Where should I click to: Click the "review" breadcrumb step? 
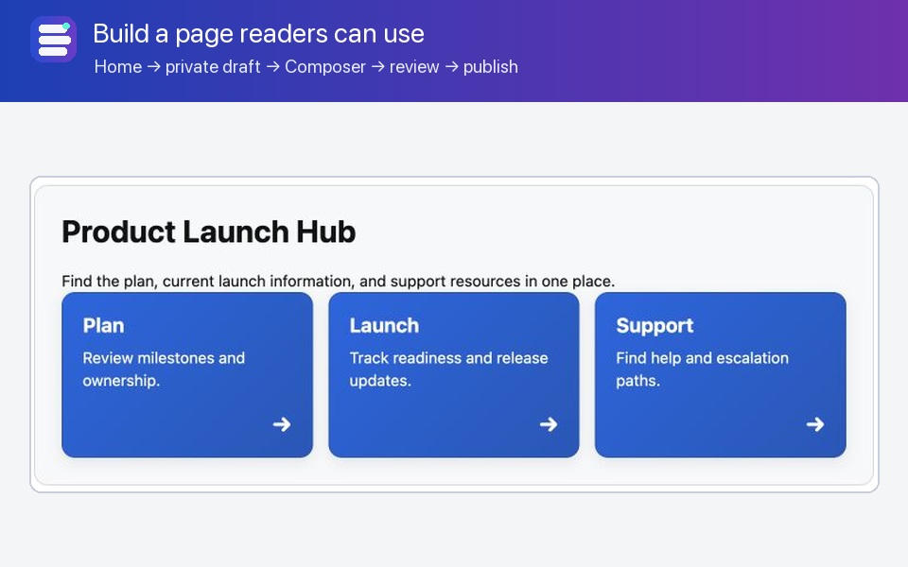[x=414, y=66]
